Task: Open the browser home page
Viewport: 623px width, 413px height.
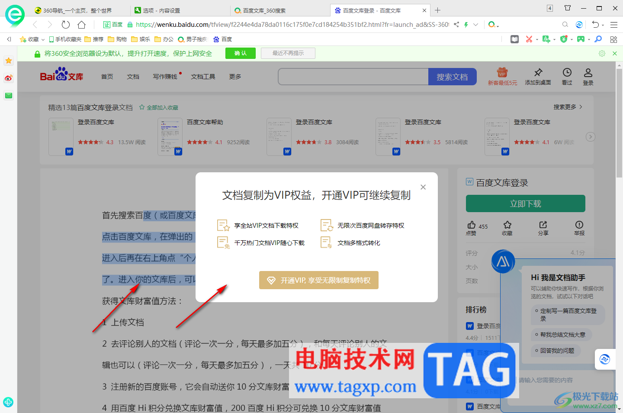Action: [81, 25]
